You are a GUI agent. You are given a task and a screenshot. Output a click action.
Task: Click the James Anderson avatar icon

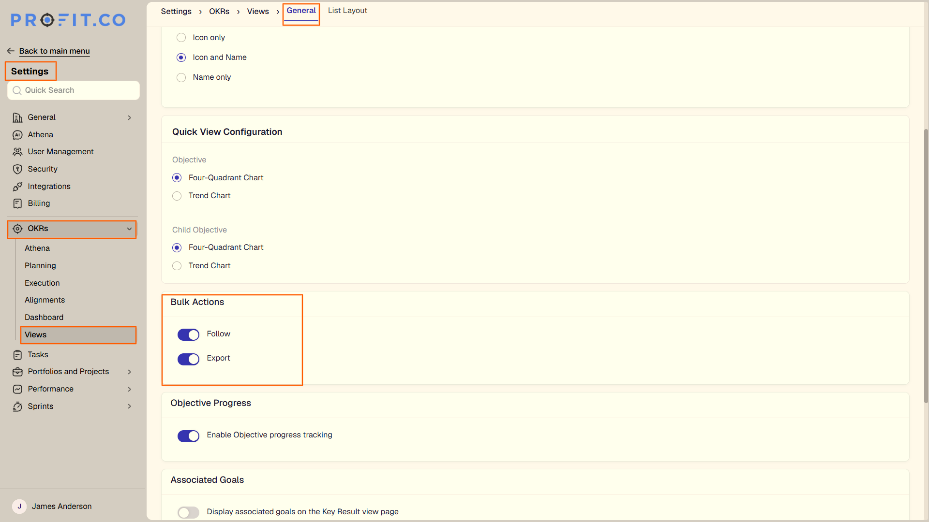click(x=19, y=506)
